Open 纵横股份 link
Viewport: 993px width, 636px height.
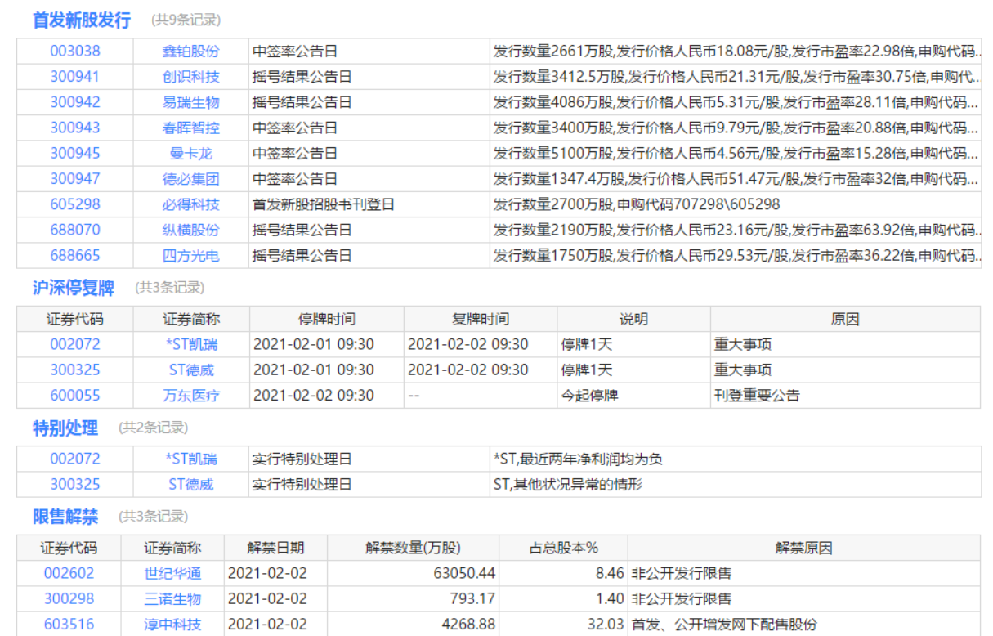(x=190, y=230)
